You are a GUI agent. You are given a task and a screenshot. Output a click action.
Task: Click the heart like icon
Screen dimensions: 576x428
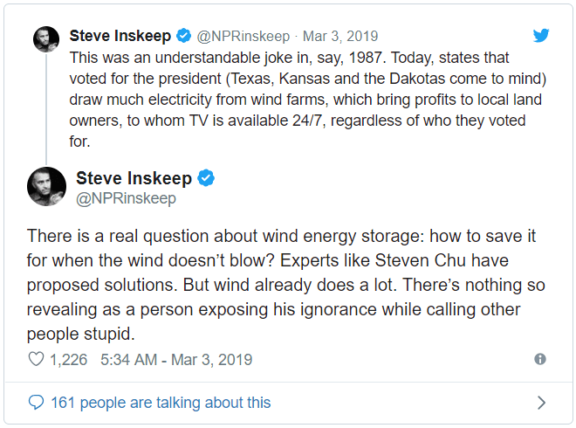coord(36,359)
